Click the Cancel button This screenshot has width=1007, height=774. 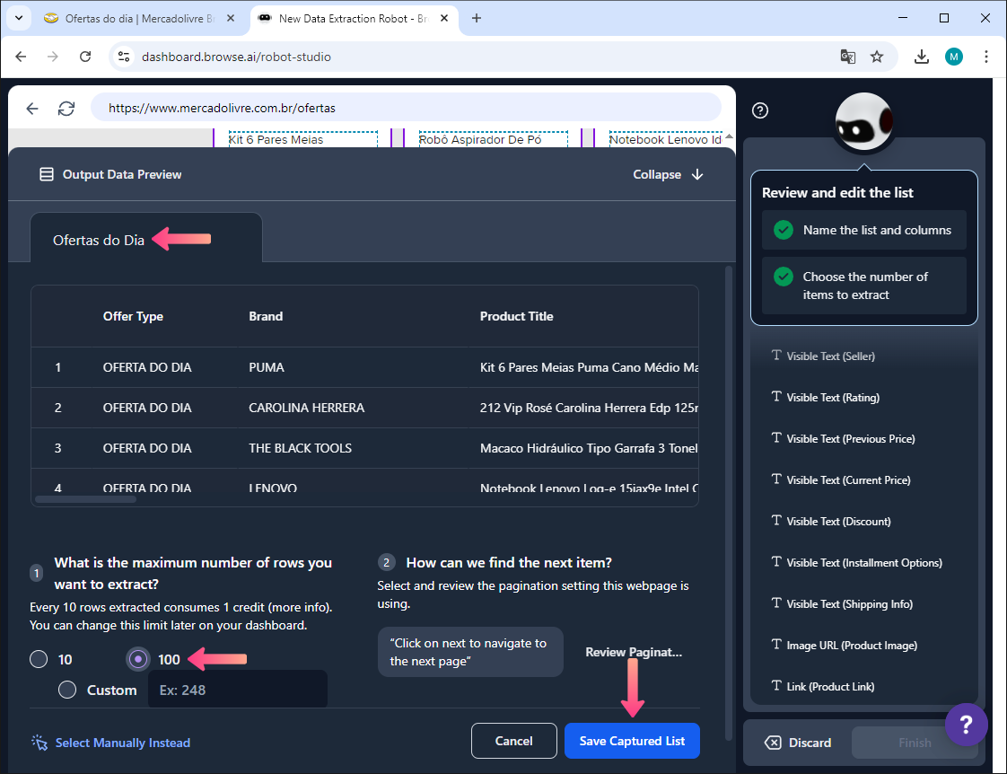tap(513, 741)
